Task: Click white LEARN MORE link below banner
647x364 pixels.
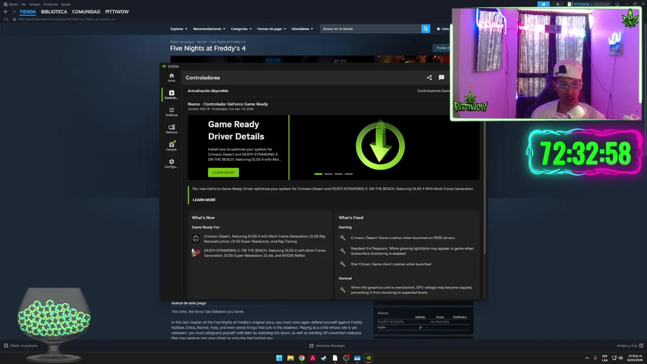Action: point(204,200)
